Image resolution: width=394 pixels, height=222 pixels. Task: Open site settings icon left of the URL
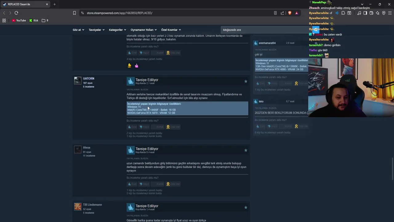[x=82, y=13]
